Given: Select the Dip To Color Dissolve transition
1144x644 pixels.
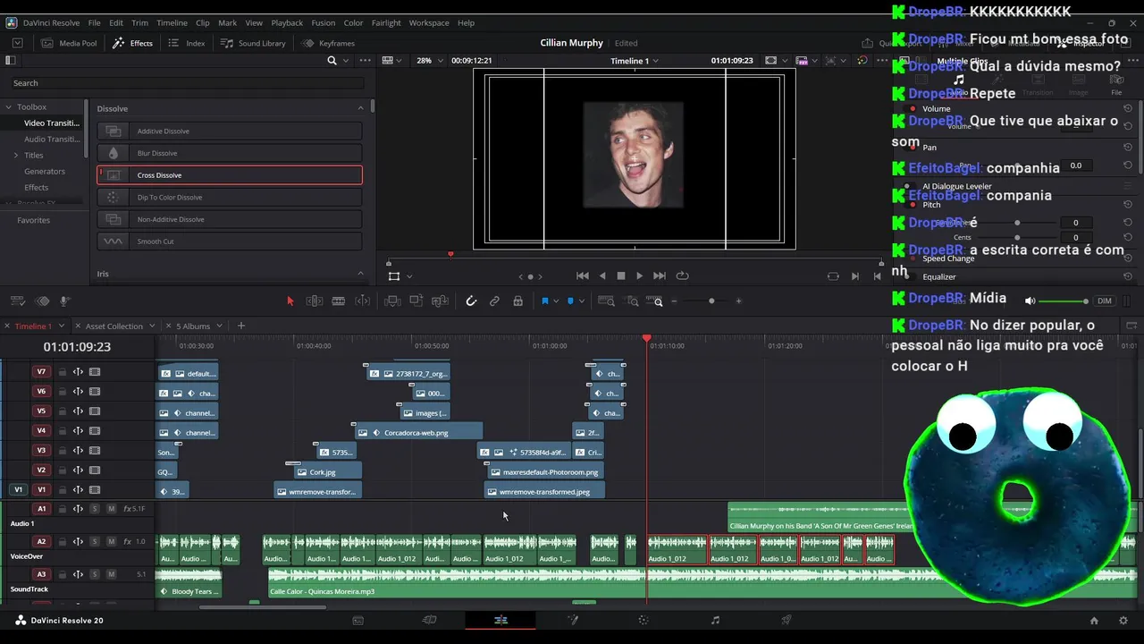Looking at the screenshot, I should (230, 197).
